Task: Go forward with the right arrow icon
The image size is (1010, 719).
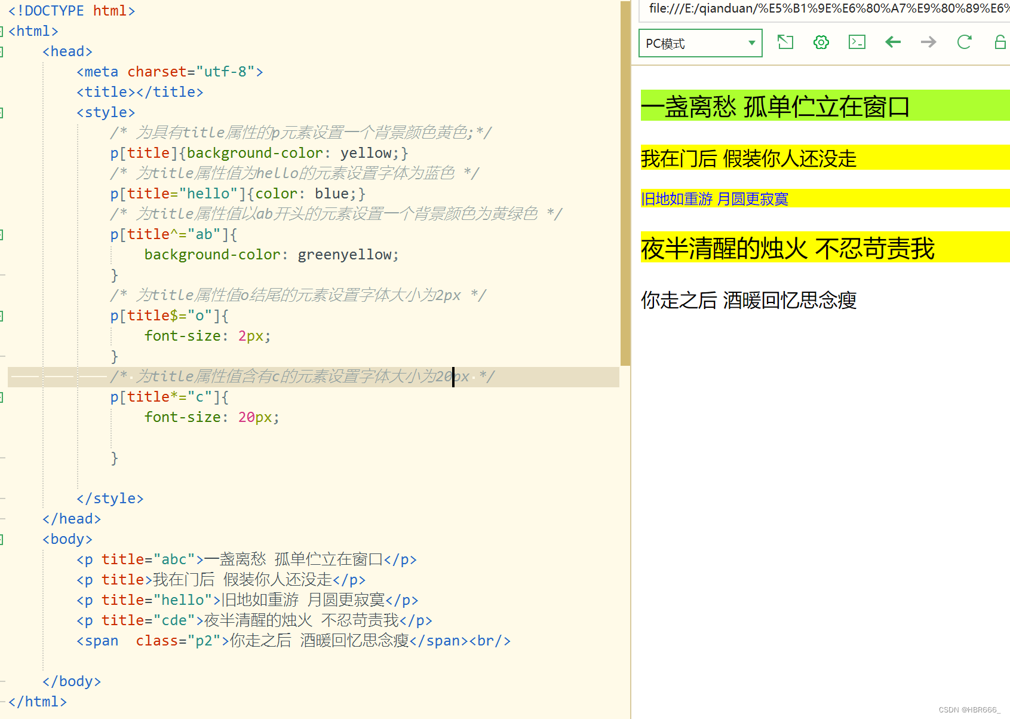Action: [x=929, y=42]
